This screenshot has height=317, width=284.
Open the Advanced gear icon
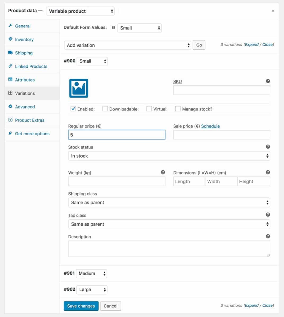pyautogui.click(x=10, y=106)
